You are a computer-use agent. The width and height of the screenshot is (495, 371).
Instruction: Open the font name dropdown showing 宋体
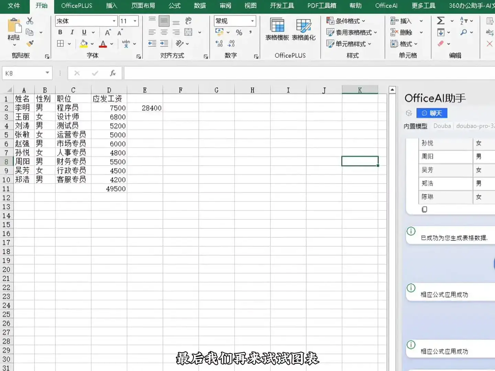coord(114,21)
